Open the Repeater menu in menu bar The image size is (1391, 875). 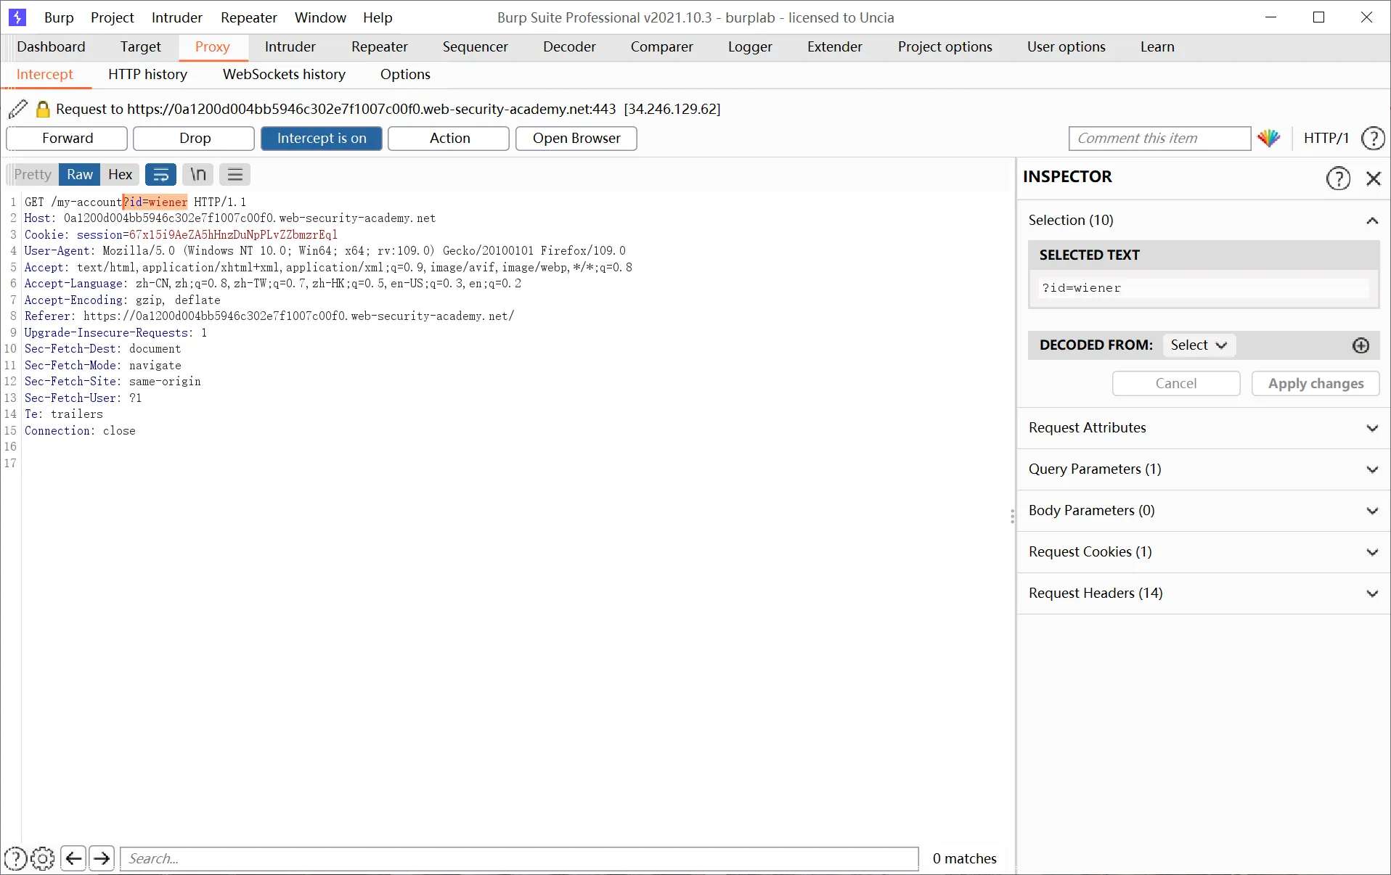point(248,17)
